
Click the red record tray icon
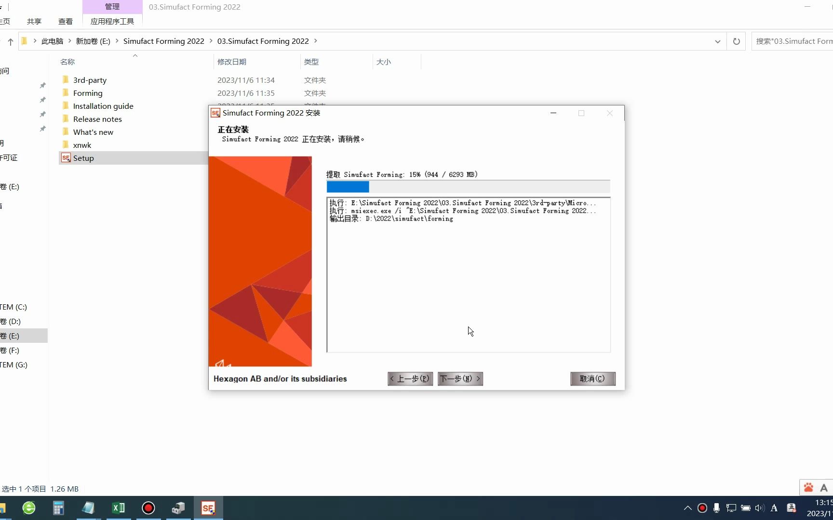[x=702, y=508]
